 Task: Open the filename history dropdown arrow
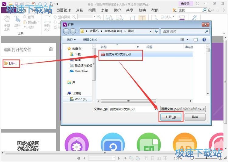click(x=155, y=109)
